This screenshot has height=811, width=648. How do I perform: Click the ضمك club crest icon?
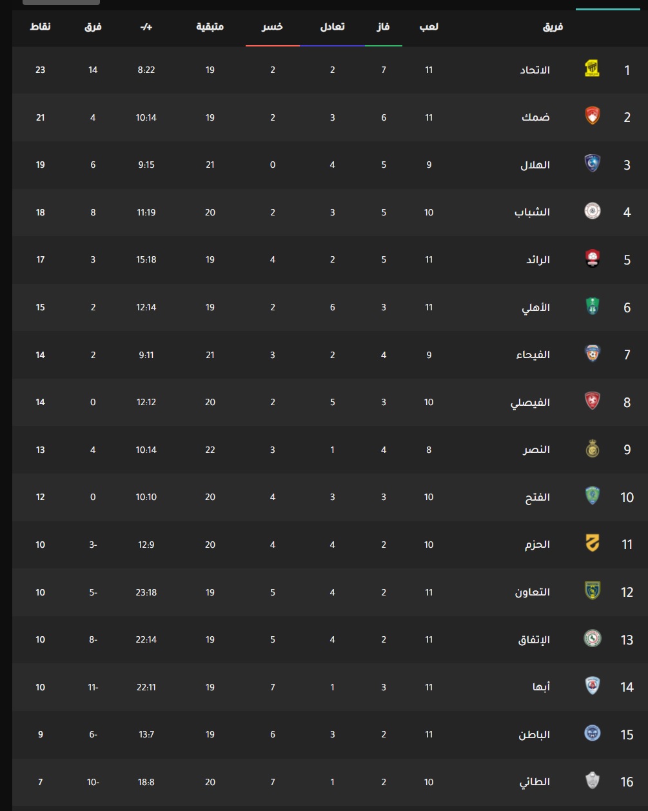click(x=592, y=116)
